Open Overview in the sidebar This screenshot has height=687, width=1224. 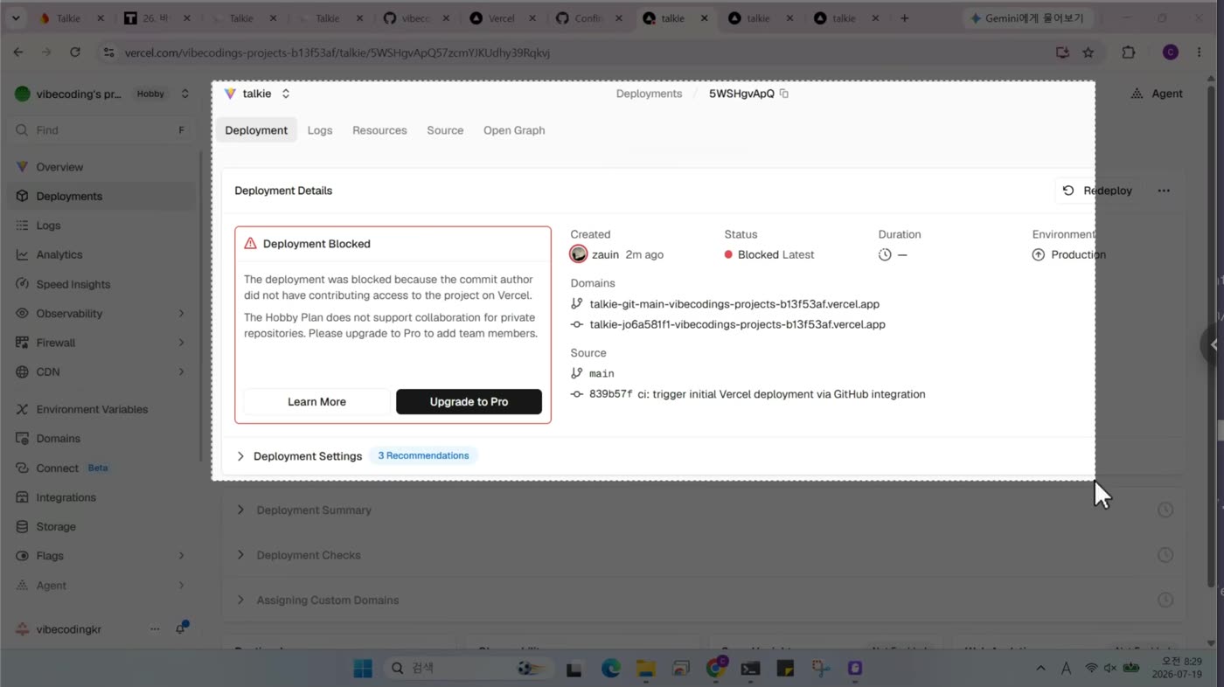59,167
